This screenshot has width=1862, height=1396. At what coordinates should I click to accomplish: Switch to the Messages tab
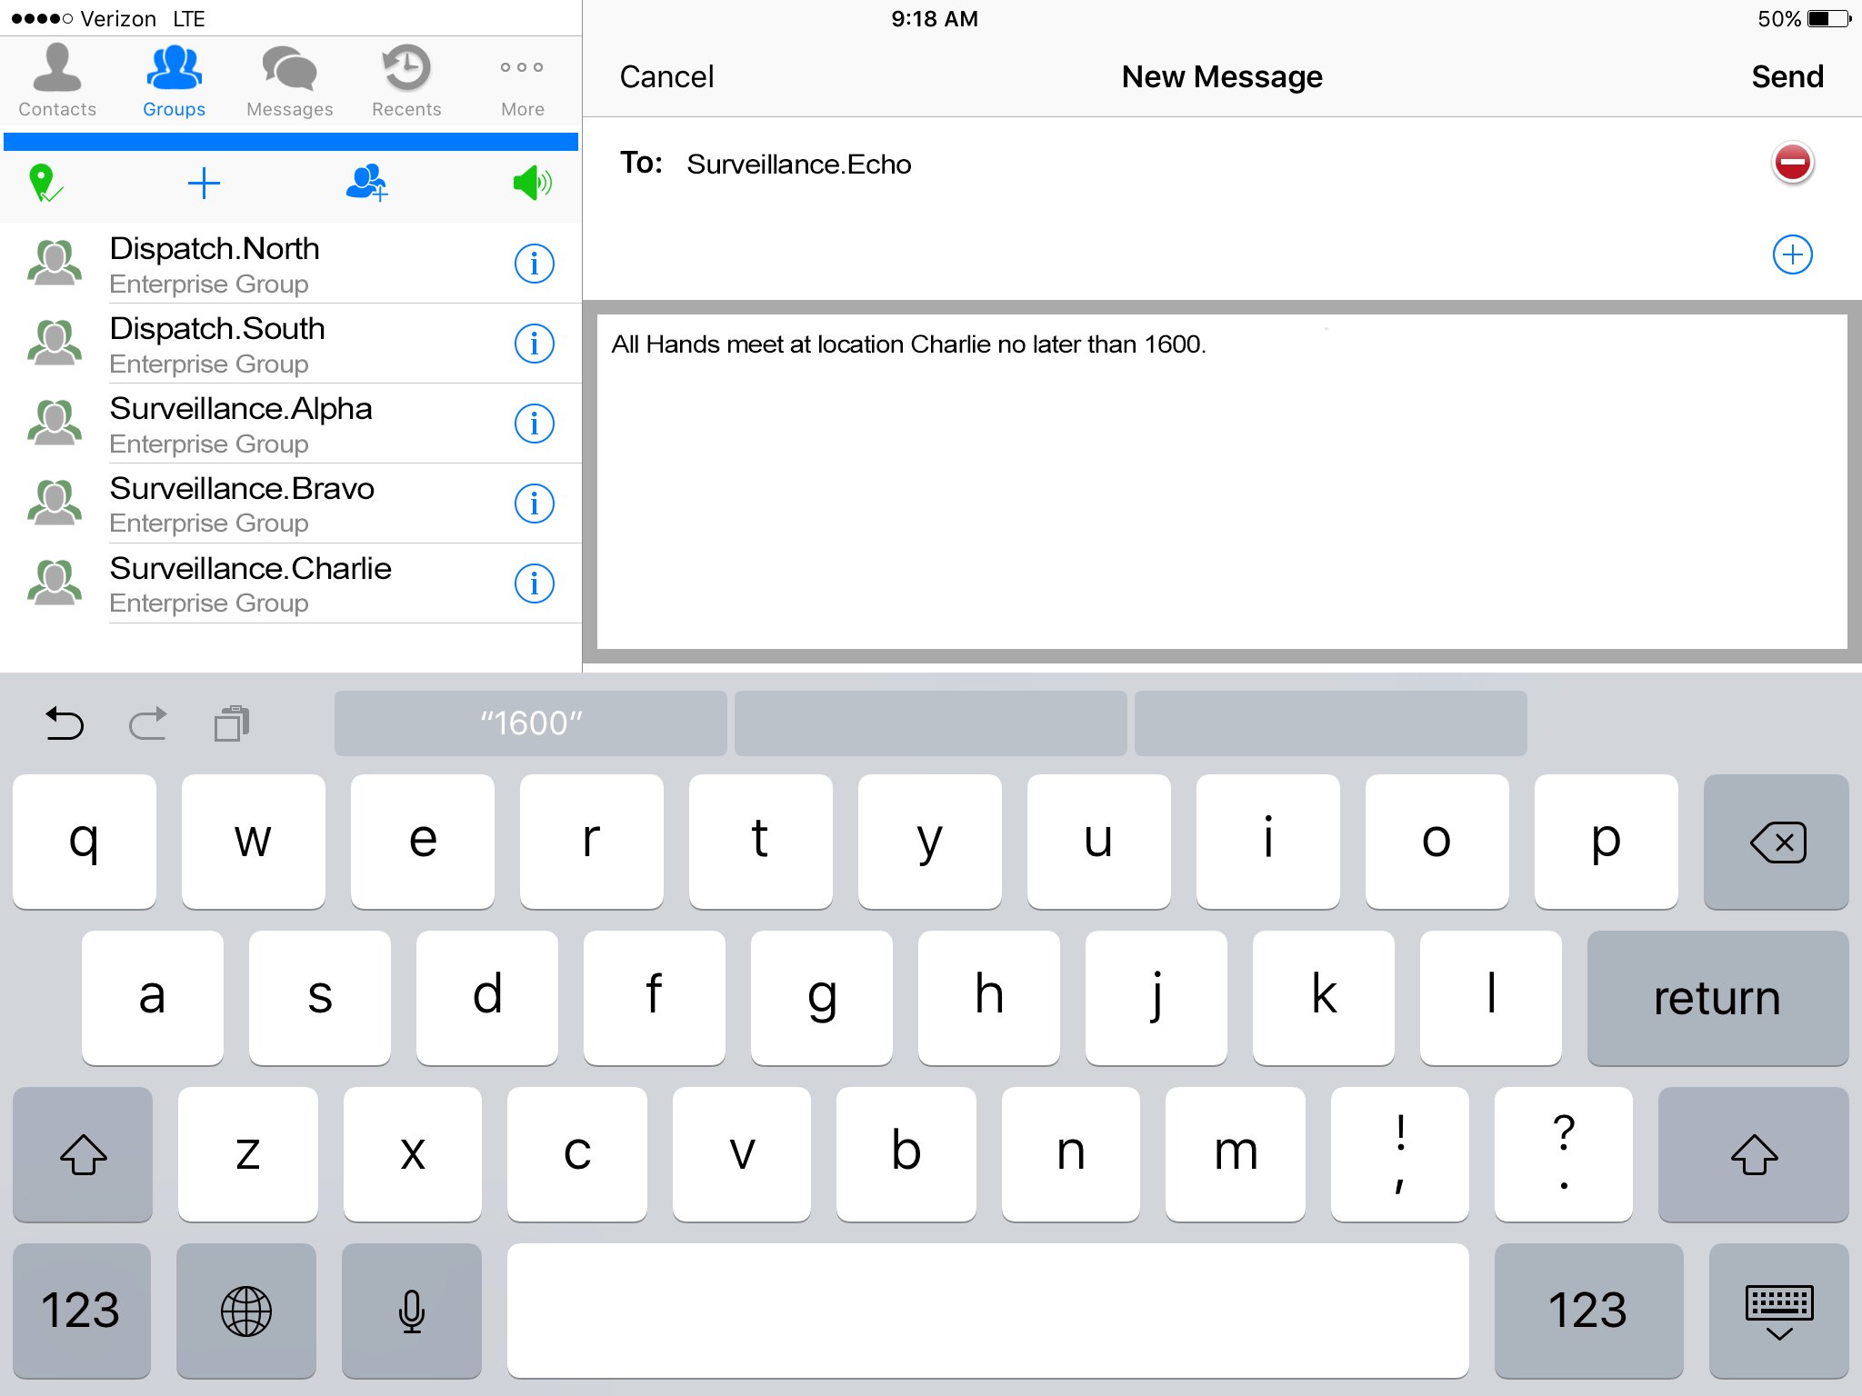[289, 82]
